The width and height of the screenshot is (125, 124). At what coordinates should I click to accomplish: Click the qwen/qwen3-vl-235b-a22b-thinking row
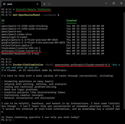53,26
